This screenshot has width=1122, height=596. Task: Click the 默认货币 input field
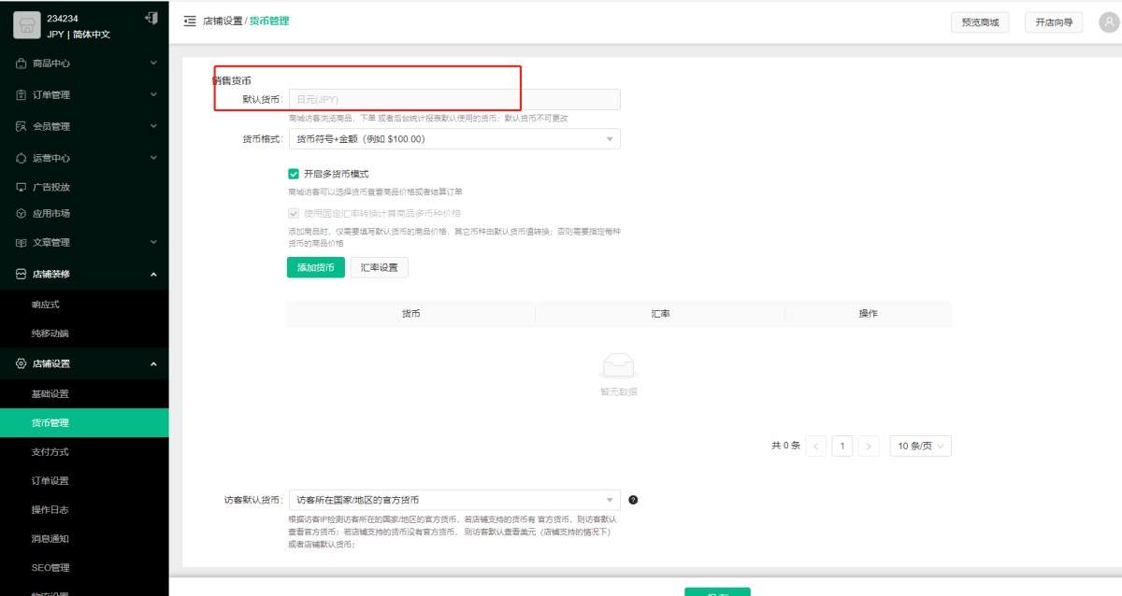click(453, 100)
